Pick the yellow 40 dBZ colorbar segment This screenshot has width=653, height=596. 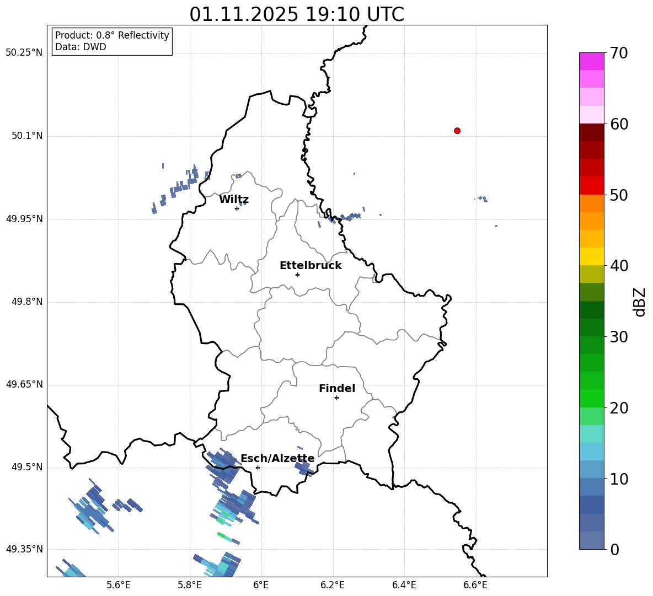pos(591,256)
